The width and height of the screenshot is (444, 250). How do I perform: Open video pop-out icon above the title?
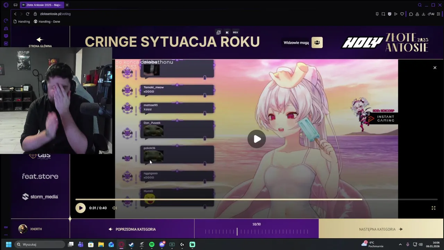pyautogui.click(x=219, y=32)
